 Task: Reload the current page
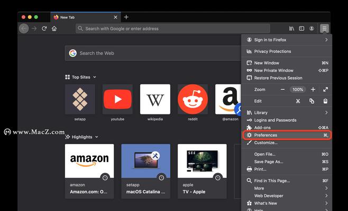click(x=44, y=28)
